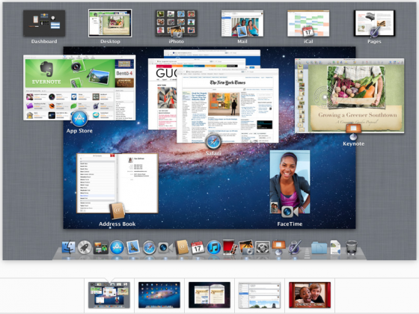Open Launchpad rocket icon in the Dock
419x314 pixels.
pyautogui.click(x=85, y=247)
